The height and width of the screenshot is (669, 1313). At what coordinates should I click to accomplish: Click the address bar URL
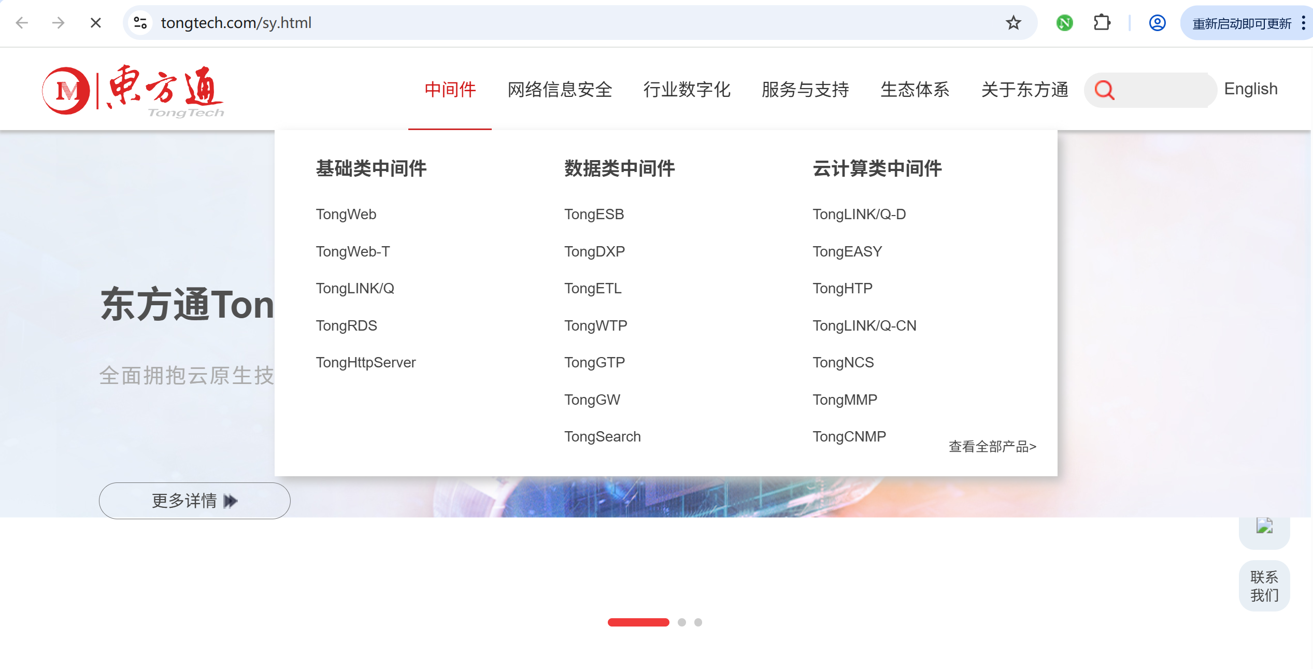236,23
